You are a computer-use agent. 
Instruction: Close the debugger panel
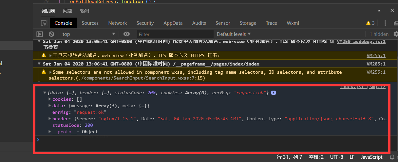392,10
